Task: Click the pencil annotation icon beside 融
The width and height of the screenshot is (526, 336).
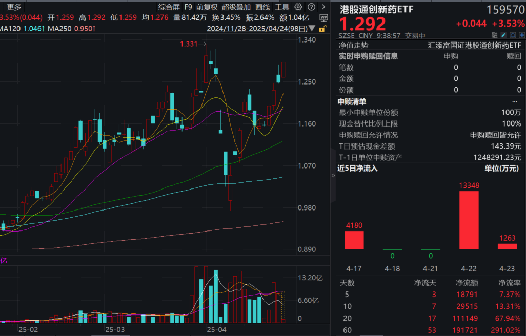Action: pos(504,35)
